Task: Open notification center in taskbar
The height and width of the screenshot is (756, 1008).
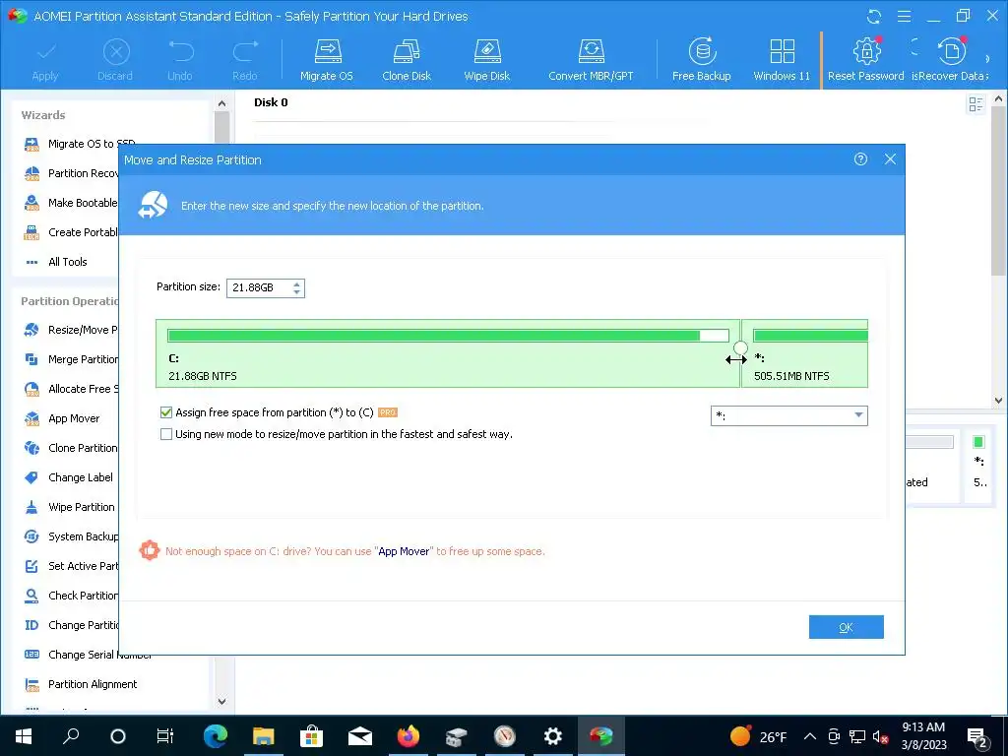Action: click(978, 737)
